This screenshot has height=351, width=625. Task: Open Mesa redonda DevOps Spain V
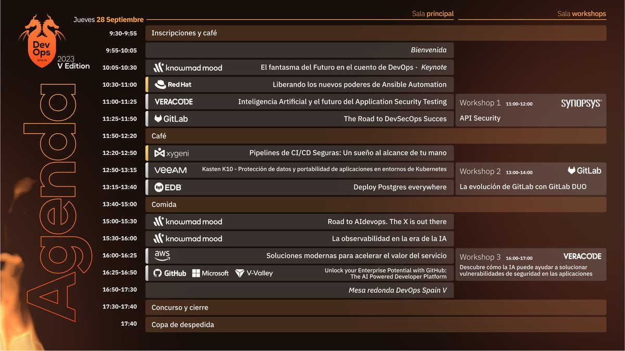tap(397, 290)
